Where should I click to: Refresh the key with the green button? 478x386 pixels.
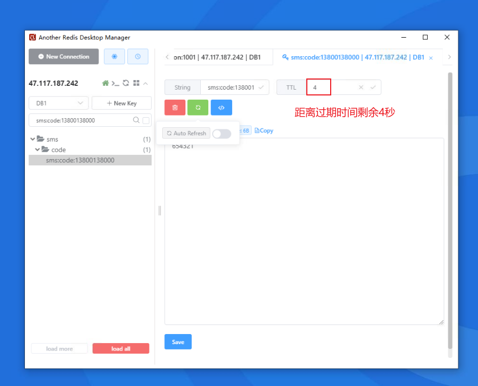(x=198, y=107)
